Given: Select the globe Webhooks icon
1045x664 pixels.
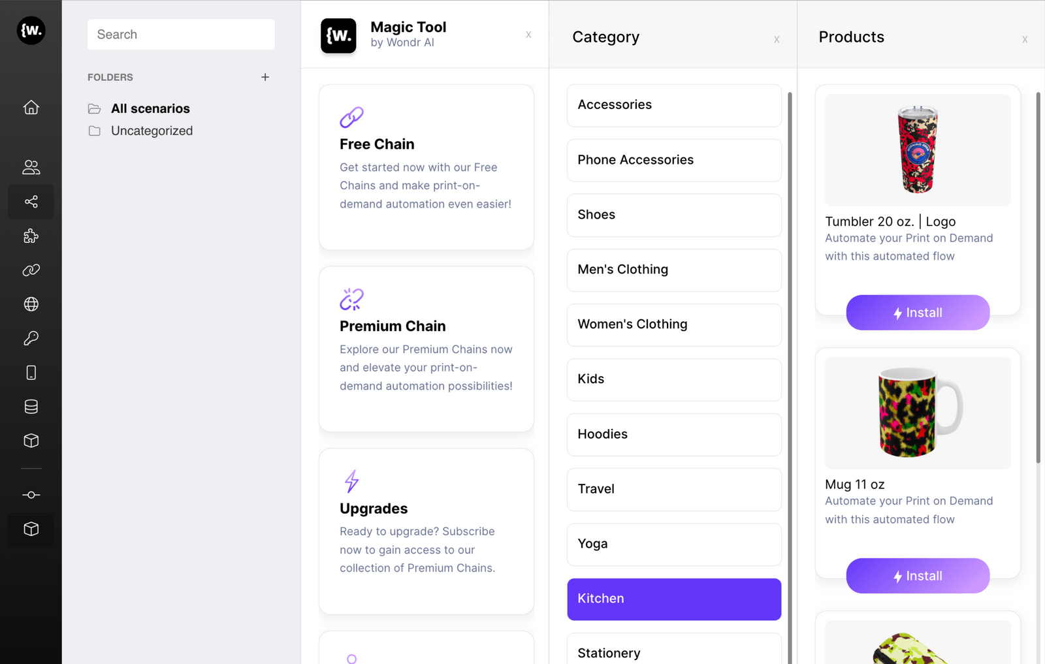Looking at the screenshot, I should pyautogui.click(x=31, y=304).
